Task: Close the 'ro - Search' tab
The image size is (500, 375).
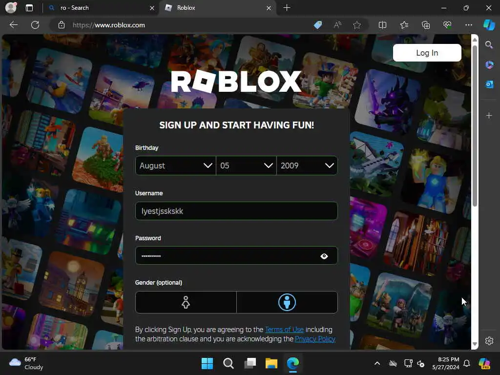Action: click(x=152, y=8)
